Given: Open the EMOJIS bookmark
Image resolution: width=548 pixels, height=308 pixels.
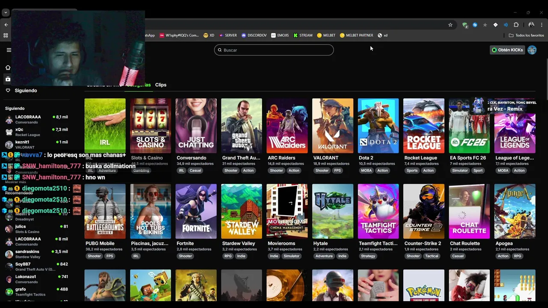Looking at the screenshot, I should [x=280, y=36].
